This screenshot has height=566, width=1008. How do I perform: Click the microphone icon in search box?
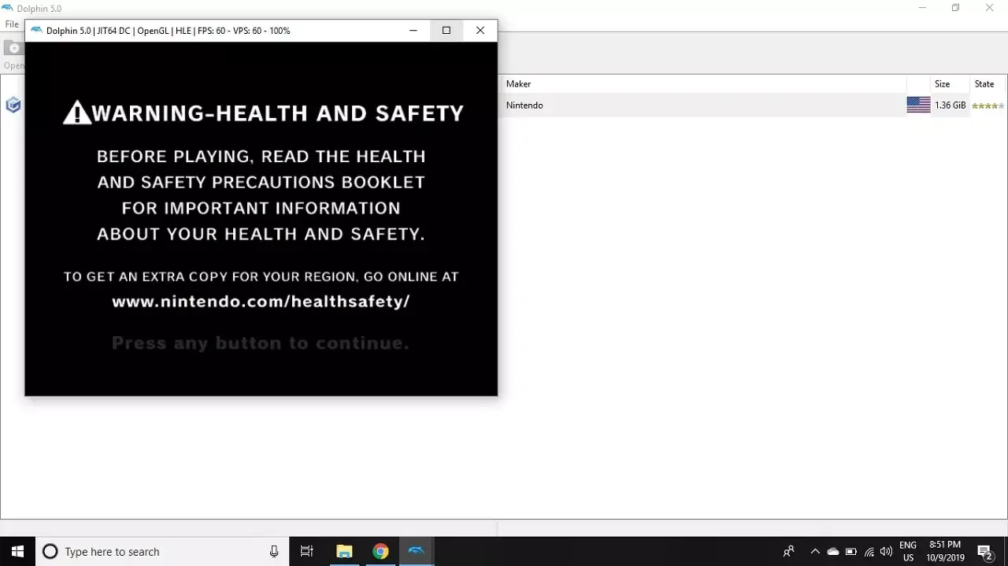click(274, 551)
